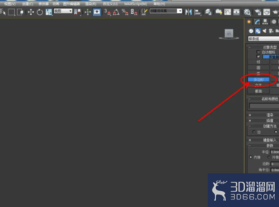Activate the Select and Rotate tool

pyautogui.click(x=39, y=12)
